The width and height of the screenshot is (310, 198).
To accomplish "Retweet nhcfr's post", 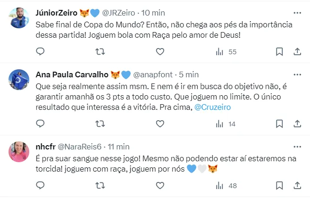I will pyautogui.click(x=100, y=186).
